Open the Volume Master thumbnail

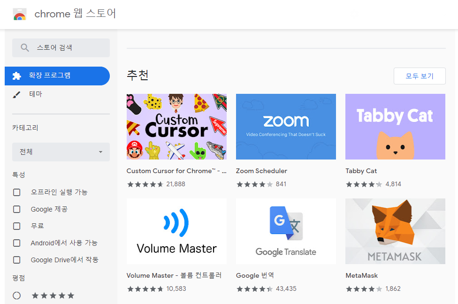point(177,231)
